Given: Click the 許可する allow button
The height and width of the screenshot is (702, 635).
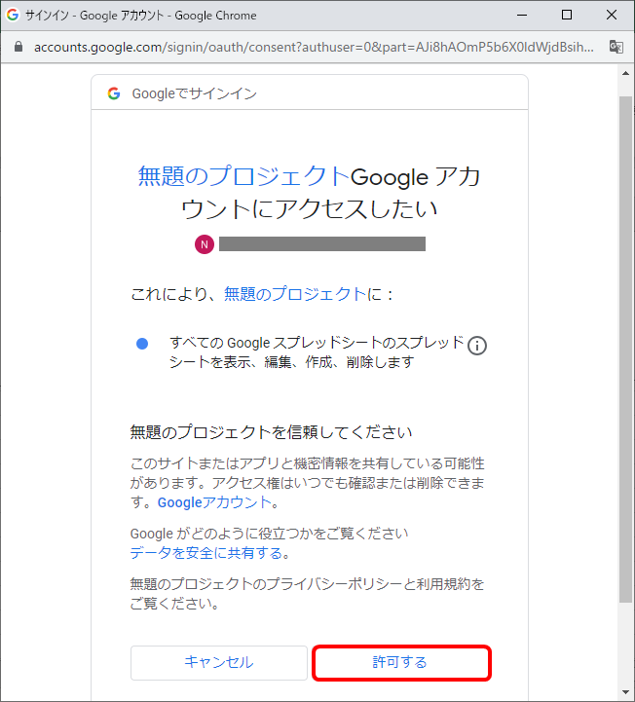Looking at the screenshot, I should [401, 663].
